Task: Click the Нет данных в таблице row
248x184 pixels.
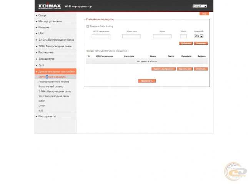Action: click(147, 61)
